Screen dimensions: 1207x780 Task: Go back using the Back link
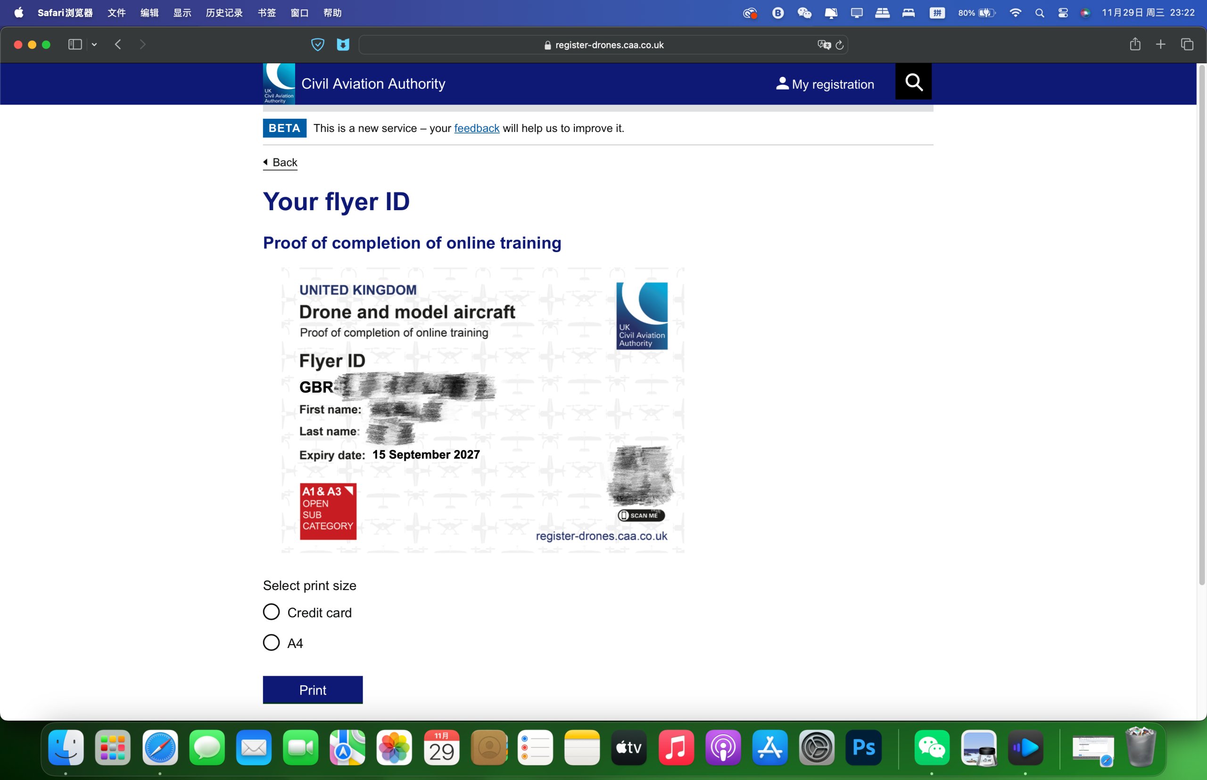point(280,162)
